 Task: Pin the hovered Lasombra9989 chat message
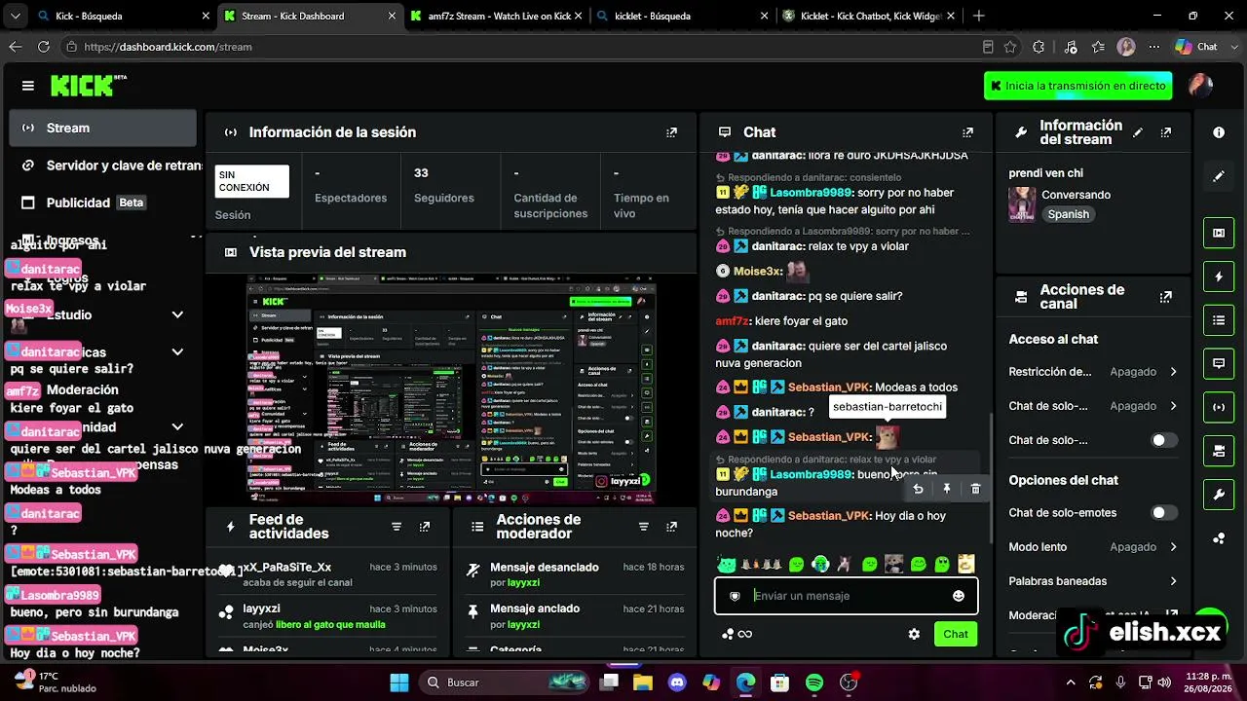click(x=947, y=489)
